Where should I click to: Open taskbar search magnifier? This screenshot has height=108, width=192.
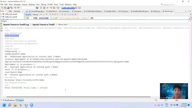[x=10, y=105]
